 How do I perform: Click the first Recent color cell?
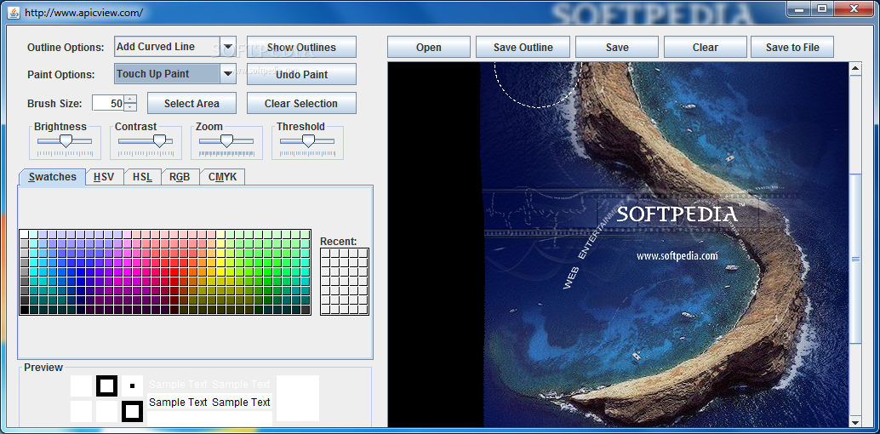(x=325, y=254)
